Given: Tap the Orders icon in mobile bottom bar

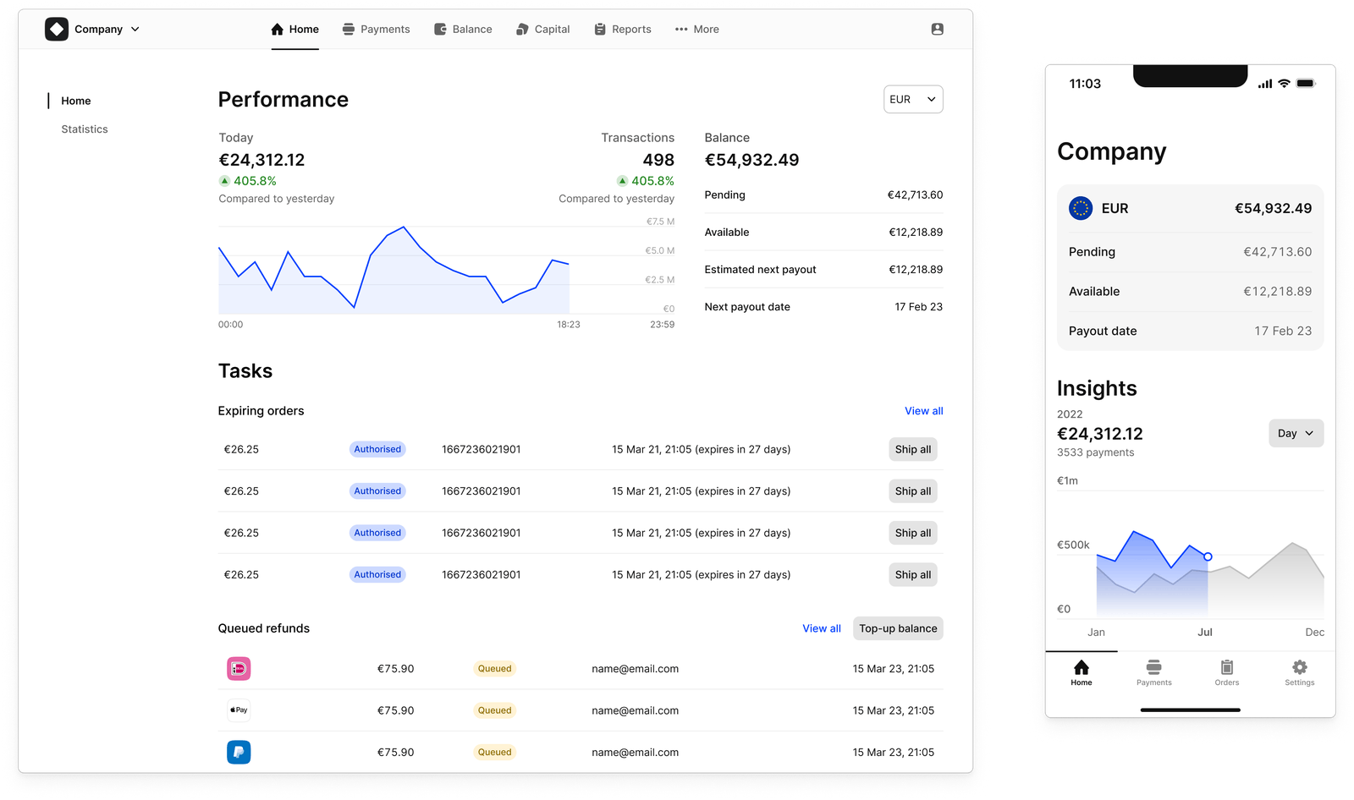Looking at the screenshot, I should click(1227, 667).
